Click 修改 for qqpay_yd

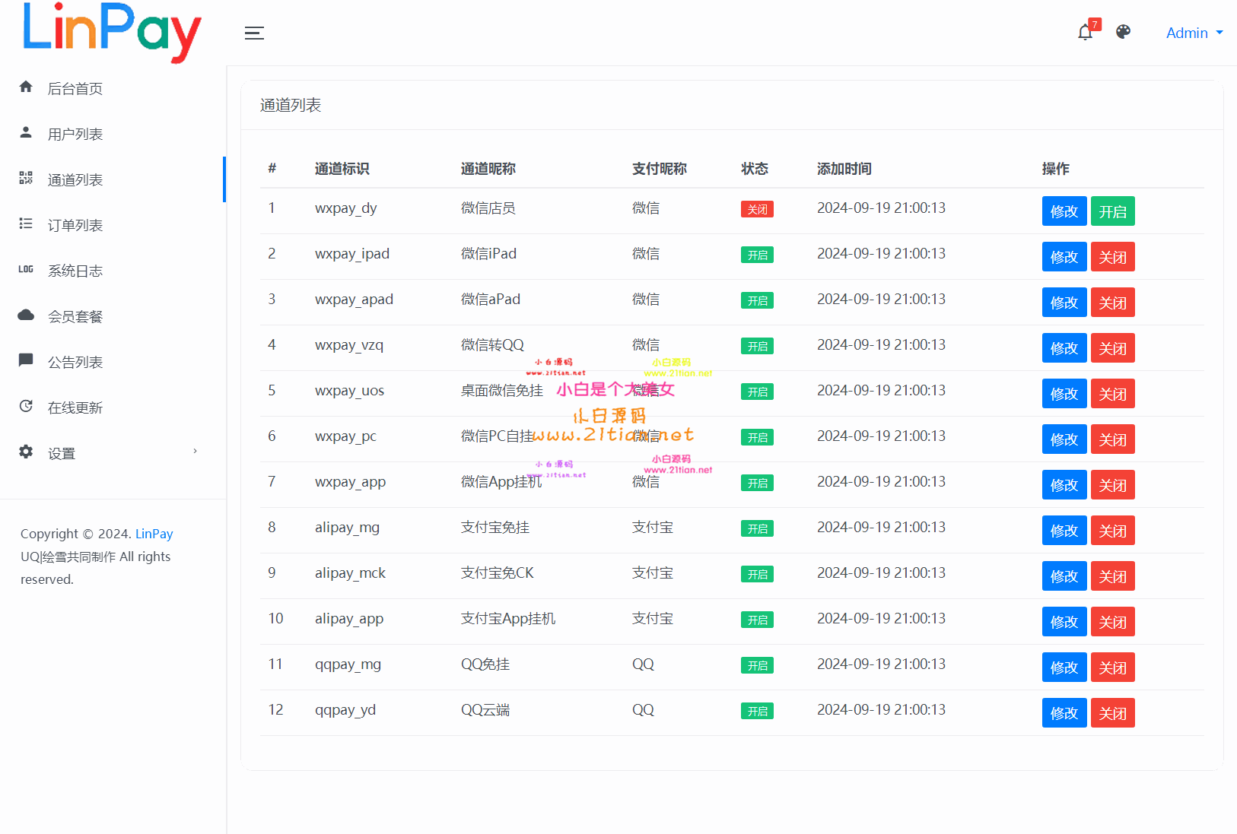tap(1064, 713)
